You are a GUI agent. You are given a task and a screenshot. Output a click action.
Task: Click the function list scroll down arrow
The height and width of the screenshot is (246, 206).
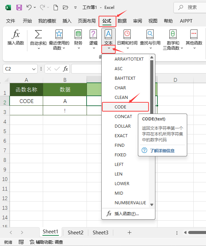point(152,205)
